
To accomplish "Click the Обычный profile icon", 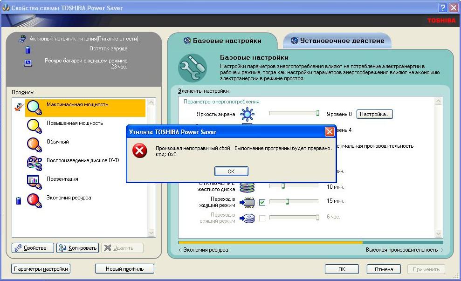I will click(34, 144).
